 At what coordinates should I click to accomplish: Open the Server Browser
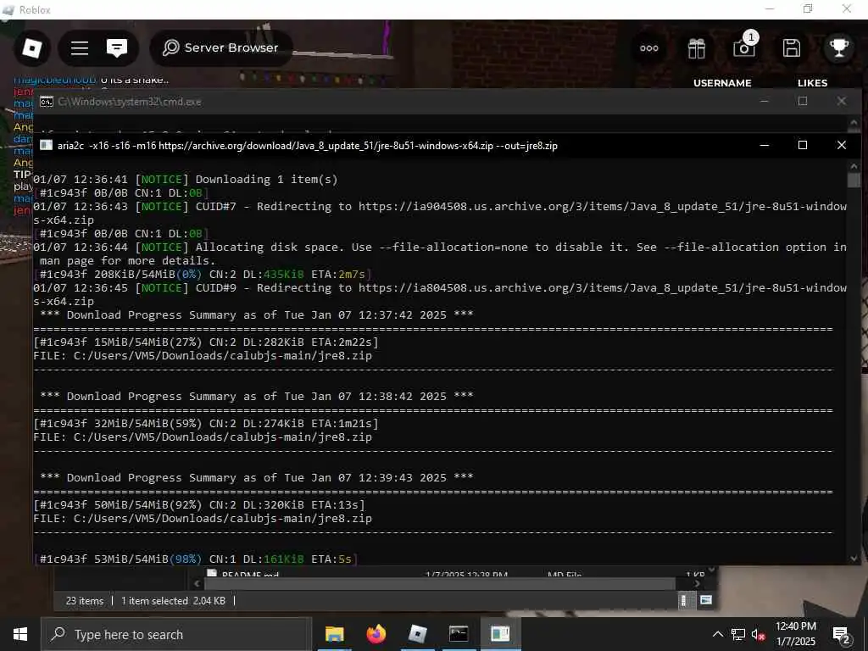(x=221, y=48)
